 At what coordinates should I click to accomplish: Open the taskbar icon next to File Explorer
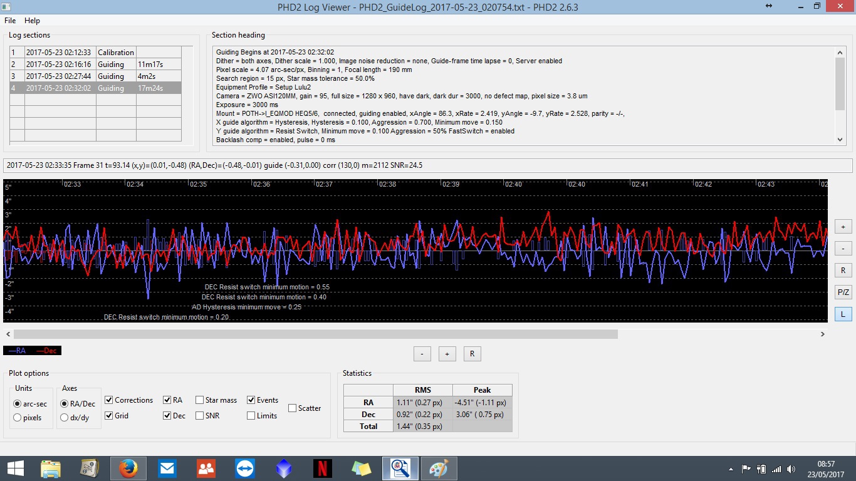90,468
